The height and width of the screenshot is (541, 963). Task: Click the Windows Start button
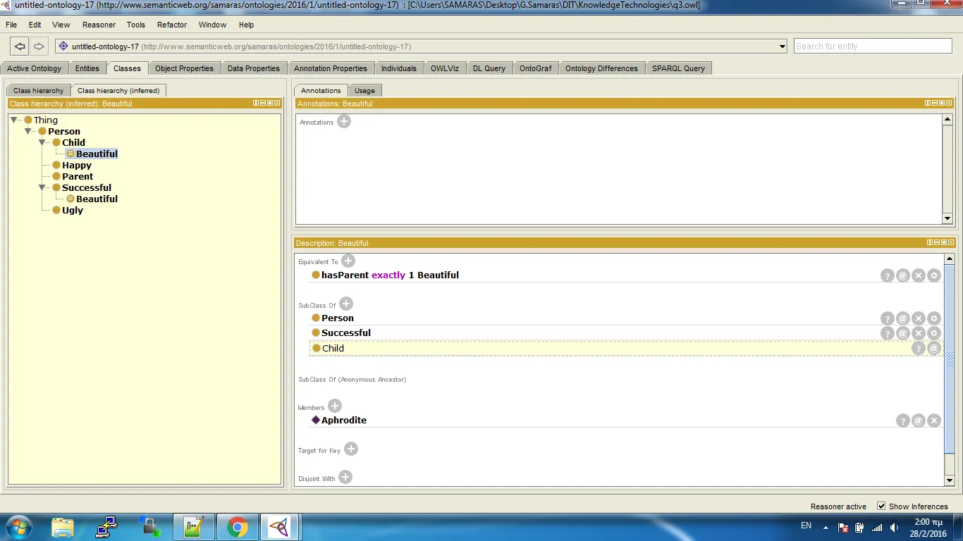[x=18, y=527]
